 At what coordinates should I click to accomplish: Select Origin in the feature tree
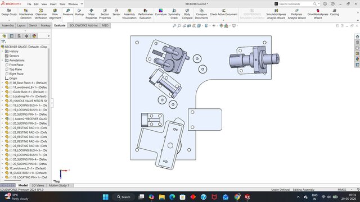[13, 79]
